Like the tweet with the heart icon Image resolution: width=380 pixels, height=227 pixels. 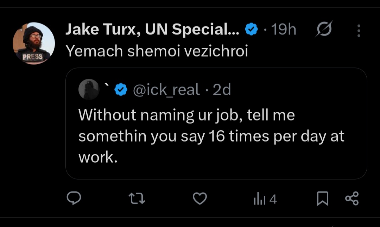pos(200,199)
